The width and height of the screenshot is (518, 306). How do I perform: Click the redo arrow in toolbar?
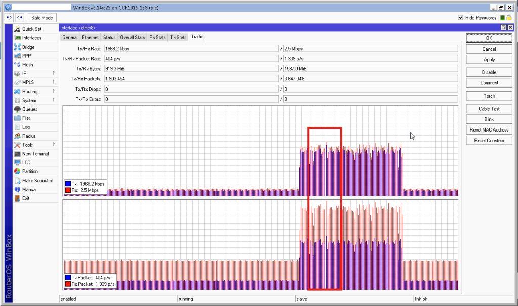click(20, 18)
